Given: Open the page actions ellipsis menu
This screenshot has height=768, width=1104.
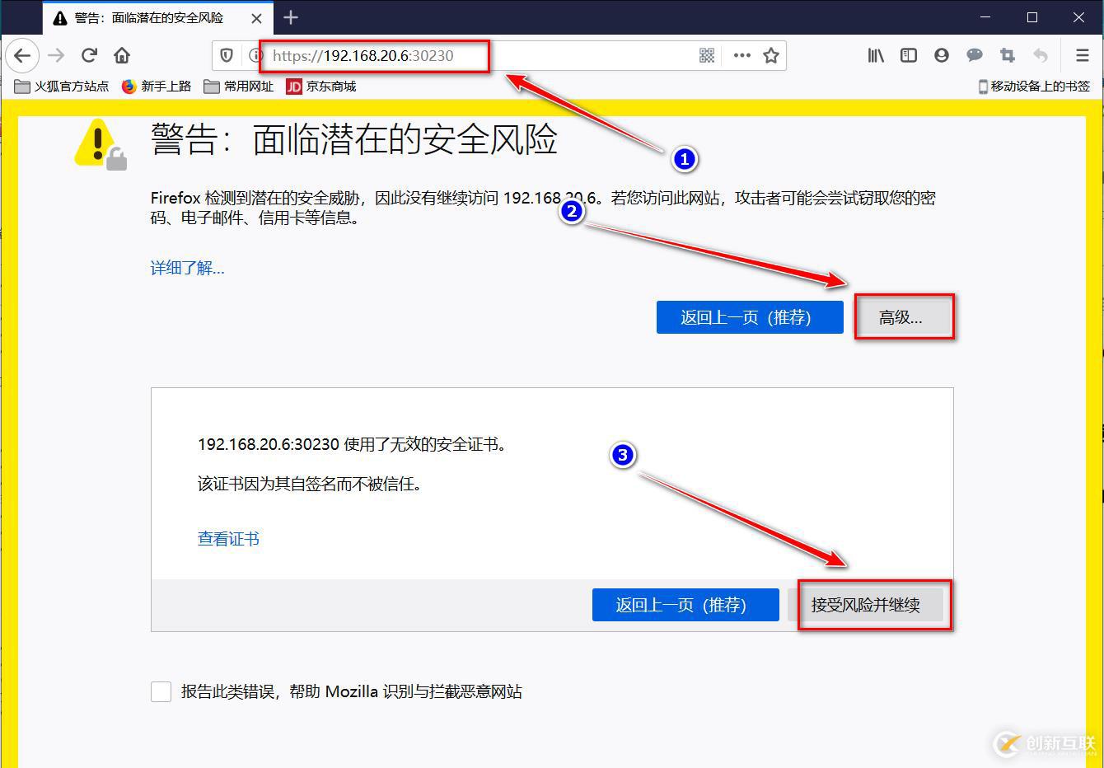Looking at the screenshot, I should point(741,55).
